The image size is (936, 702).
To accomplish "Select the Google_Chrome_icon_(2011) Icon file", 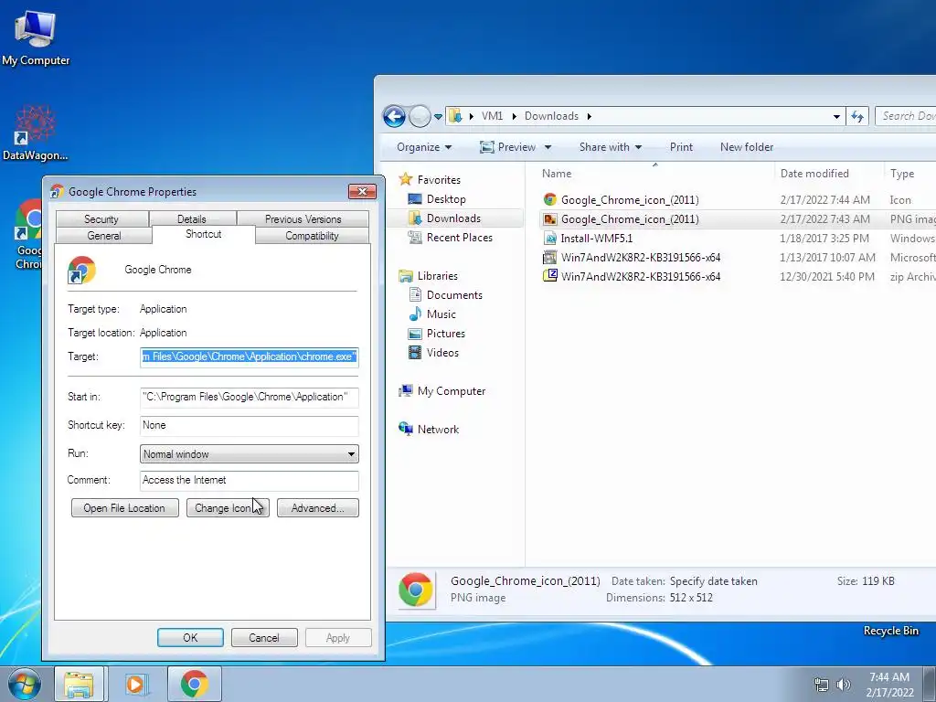I will click(x=630, y=200).
